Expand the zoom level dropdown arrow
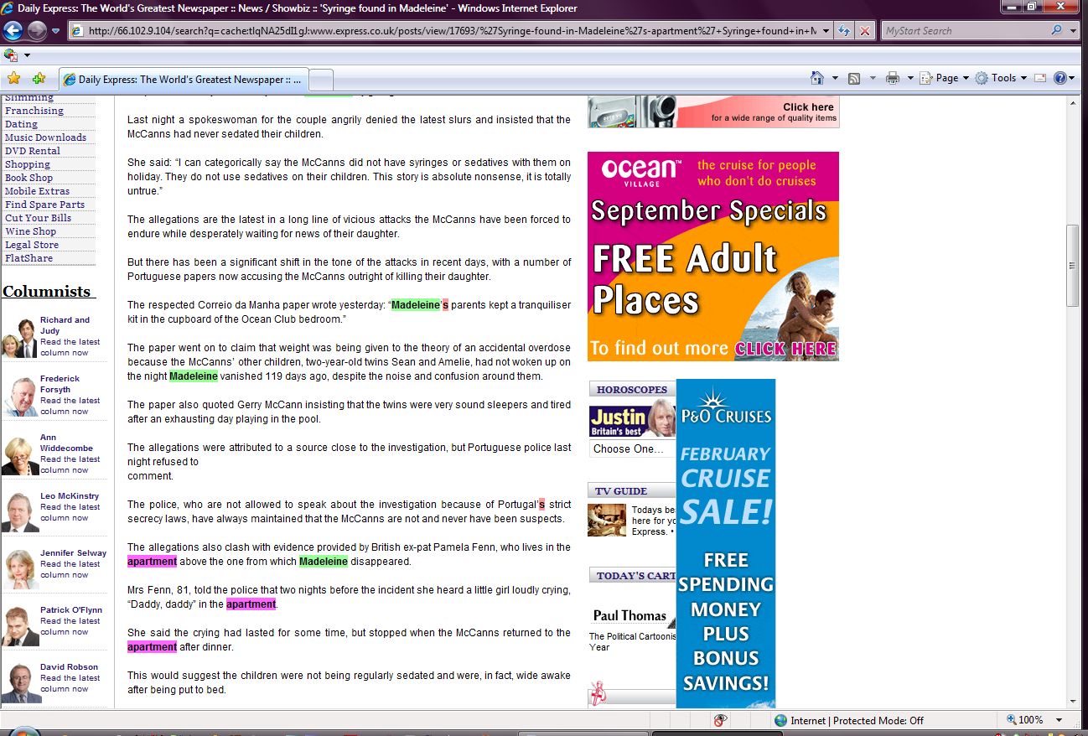Image resolution: width=1088 pixels, height=736 pixels. [x=1060, y=720]
